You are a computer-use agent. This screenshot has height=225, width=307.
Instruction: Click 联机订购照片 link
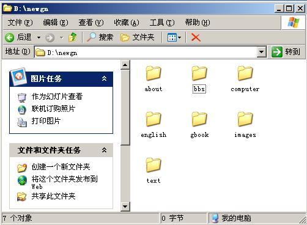pyautogui.click(x=53, y=109)
